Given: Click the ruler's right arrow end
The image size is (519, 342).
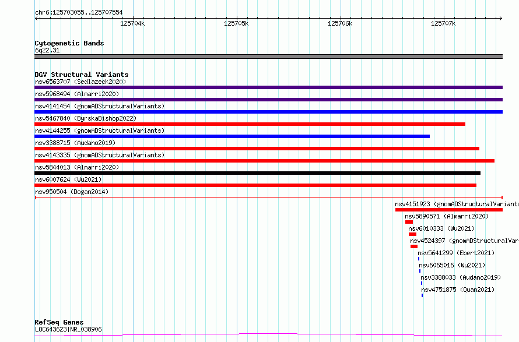Looking at the screenshot, I should pos(501,18).
